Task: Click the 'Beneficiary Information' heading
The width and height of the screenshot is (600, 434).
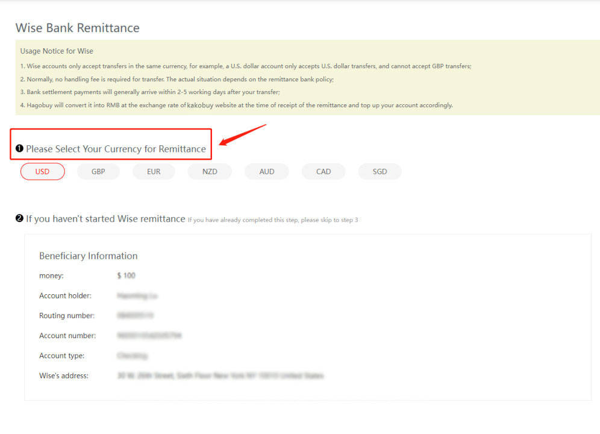Action: (89, 256)
